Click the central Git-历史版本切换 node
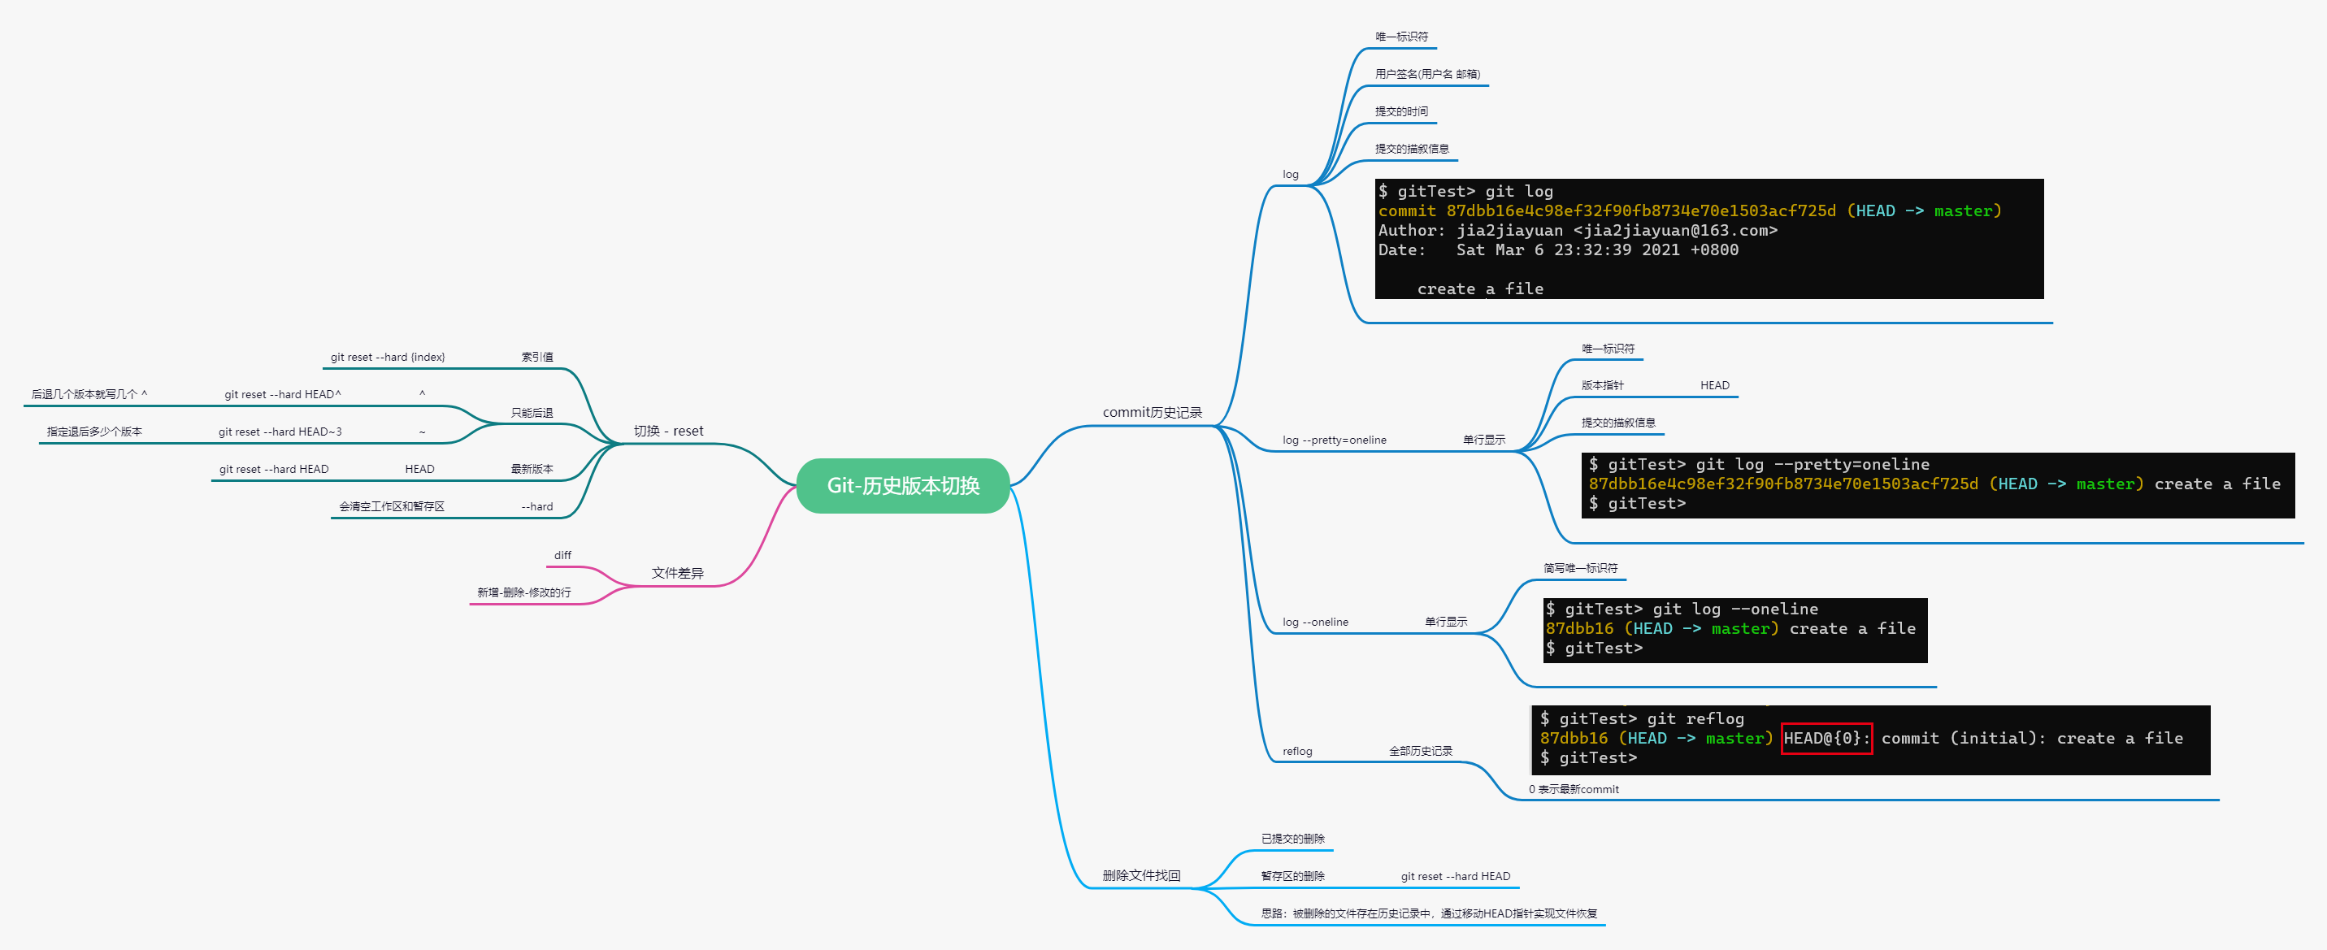The height and width of the screenshot is (950, 2327). point(902,486)
